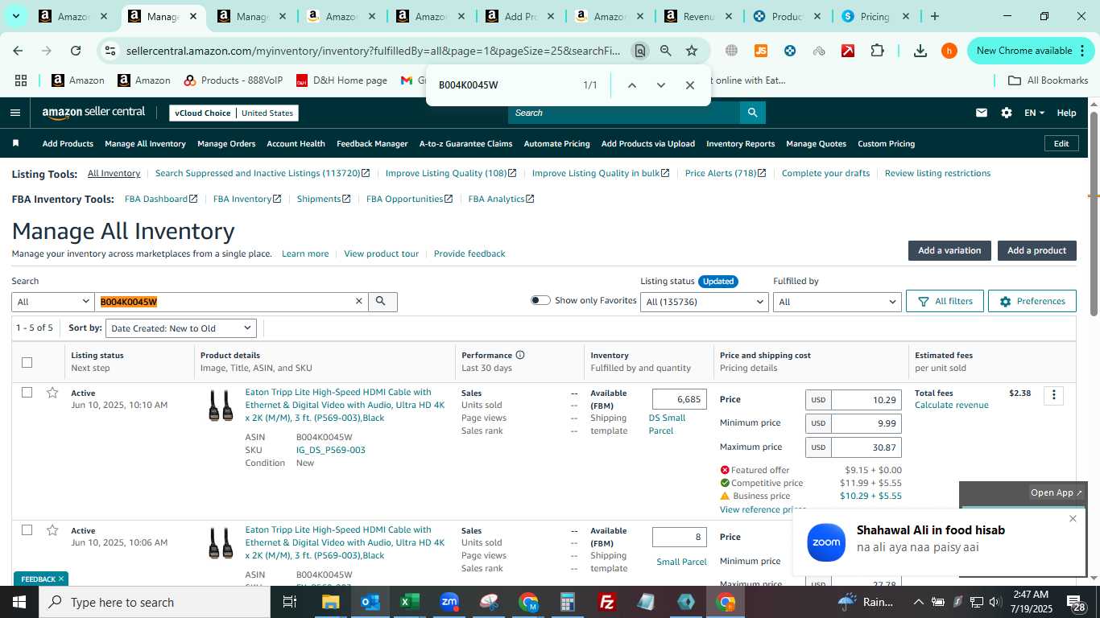Open a new browser tab
Viewport: 1100px width, 618px height.
pyautogui.click(x=934, y=16)
